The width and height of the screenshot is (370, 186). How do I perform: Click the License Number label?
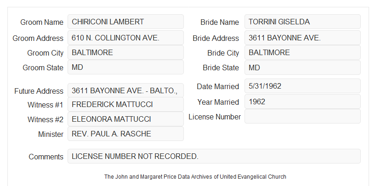(215, 117)
